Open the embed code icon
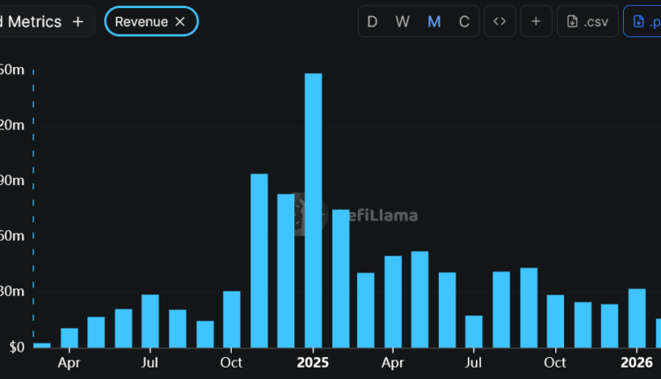This screenshot has width=661, height=379. point(500,21)
